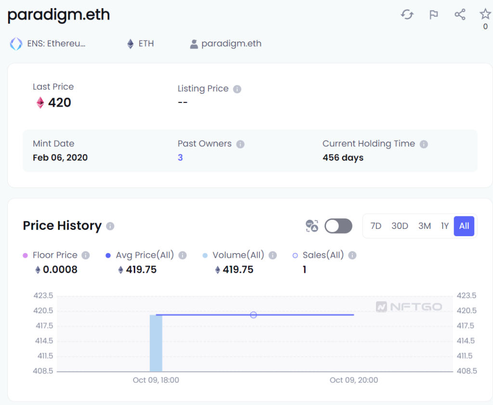Select the 3M time range
The width and height of the screenshot is (493, 405).
[425, 226]
